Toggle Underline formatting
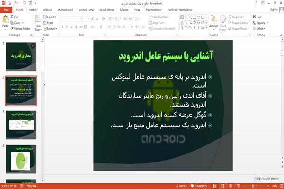The height and width of the screenshot is (189, 284). coord(71,27)
